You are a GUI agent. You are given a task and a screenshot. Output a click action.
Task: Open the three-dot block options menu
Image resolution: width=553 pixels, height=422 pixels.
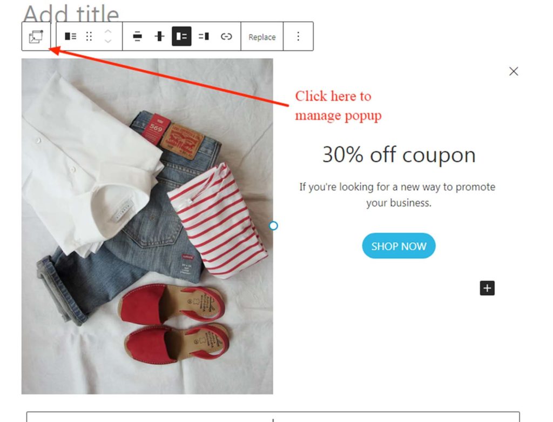pyautogui.click(x=298, y=36)
